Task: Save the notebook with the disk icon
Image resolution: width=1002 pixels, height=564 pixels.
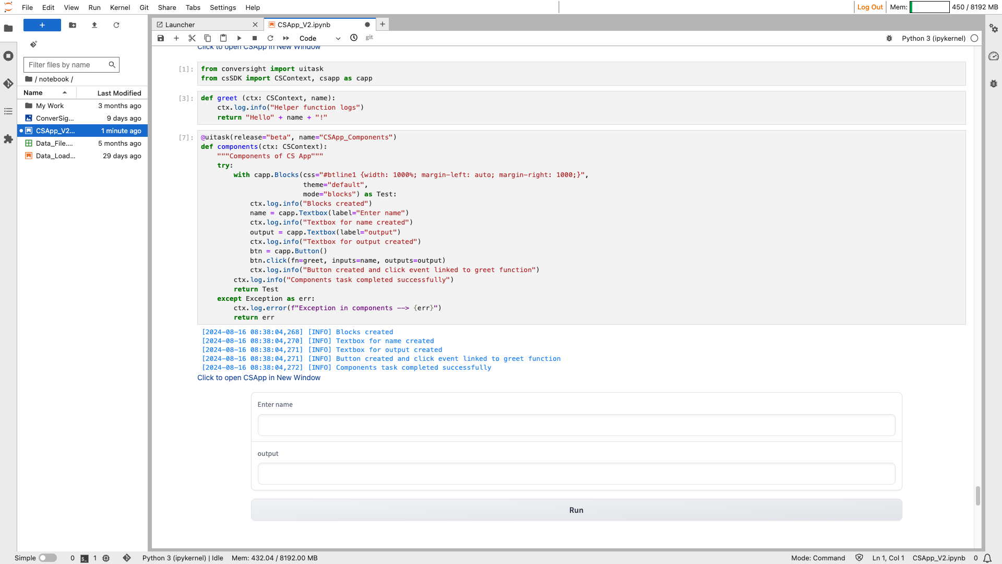Action: [161, 38]
